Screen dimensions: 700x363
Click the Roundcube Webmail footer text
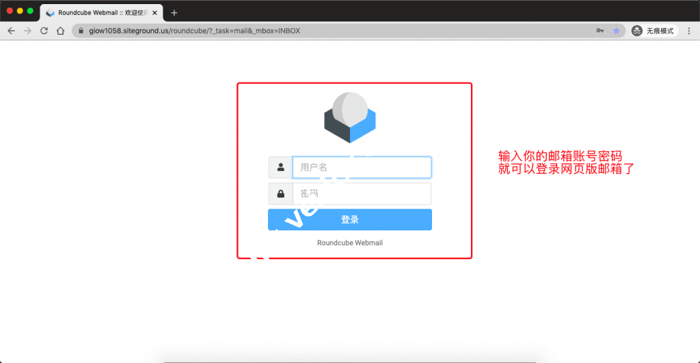tap(350, 243)
